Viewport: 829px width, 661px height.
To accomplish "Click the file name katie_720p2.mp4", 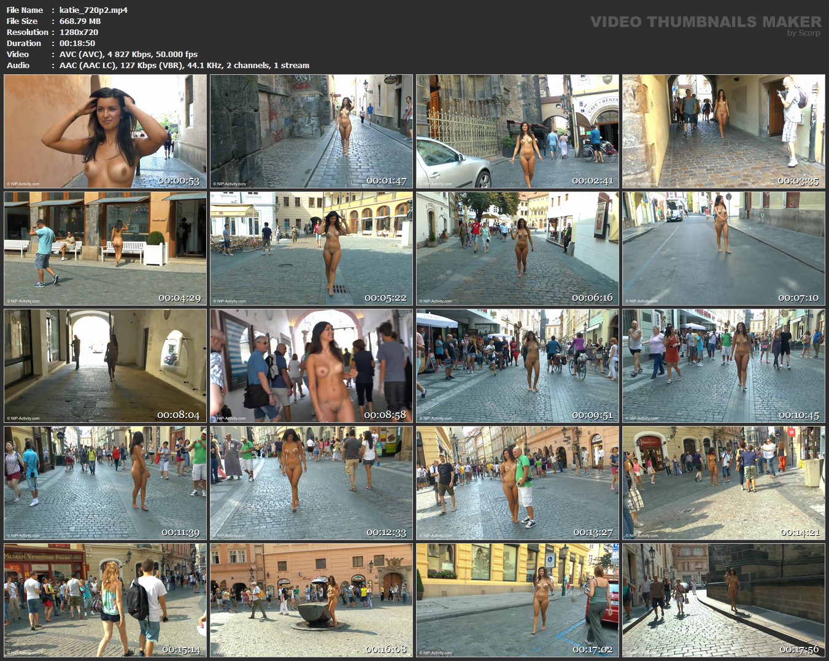I will [93, 10].
